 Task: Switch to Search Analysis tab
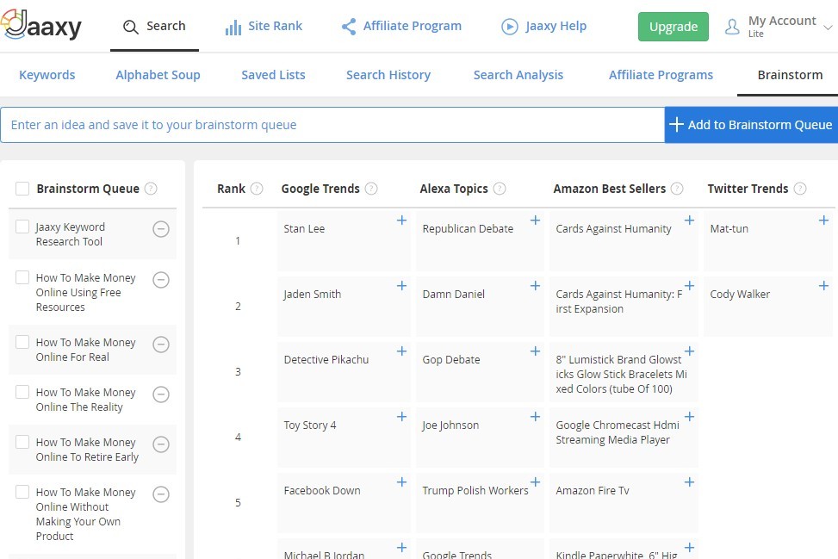click(x=518, y=75)
